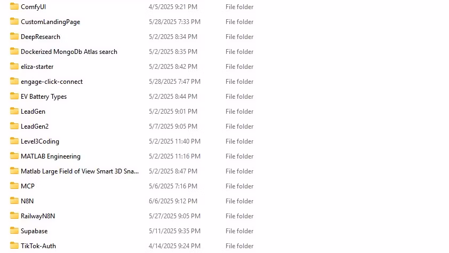Select the RailwayN8N folder name
The height and width of the screenshot is (253, 449).
click(38, 216)
